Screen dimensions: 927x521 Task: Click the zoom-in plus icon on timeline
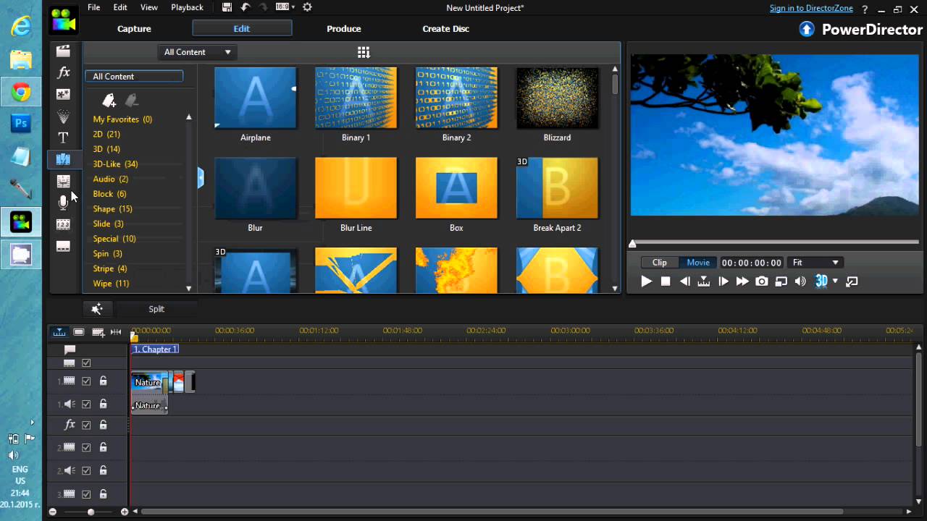[x=125, y=512]
